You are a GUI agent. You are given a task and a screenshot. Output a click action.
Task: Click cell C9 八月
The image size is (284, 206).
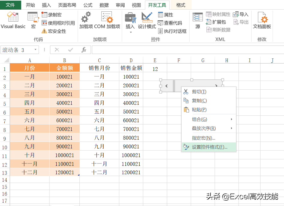99,138
